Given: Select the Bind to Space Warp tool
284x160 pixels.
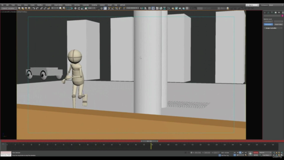Looking at the screenshot, I should tap(48, 8).
